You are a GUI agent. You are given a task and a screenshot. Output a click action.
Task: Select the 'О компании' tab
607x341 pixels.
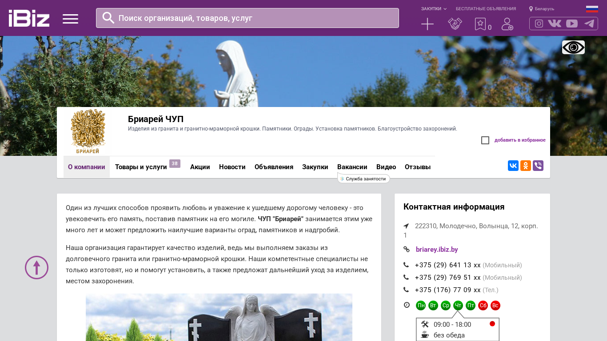point(87,167)
